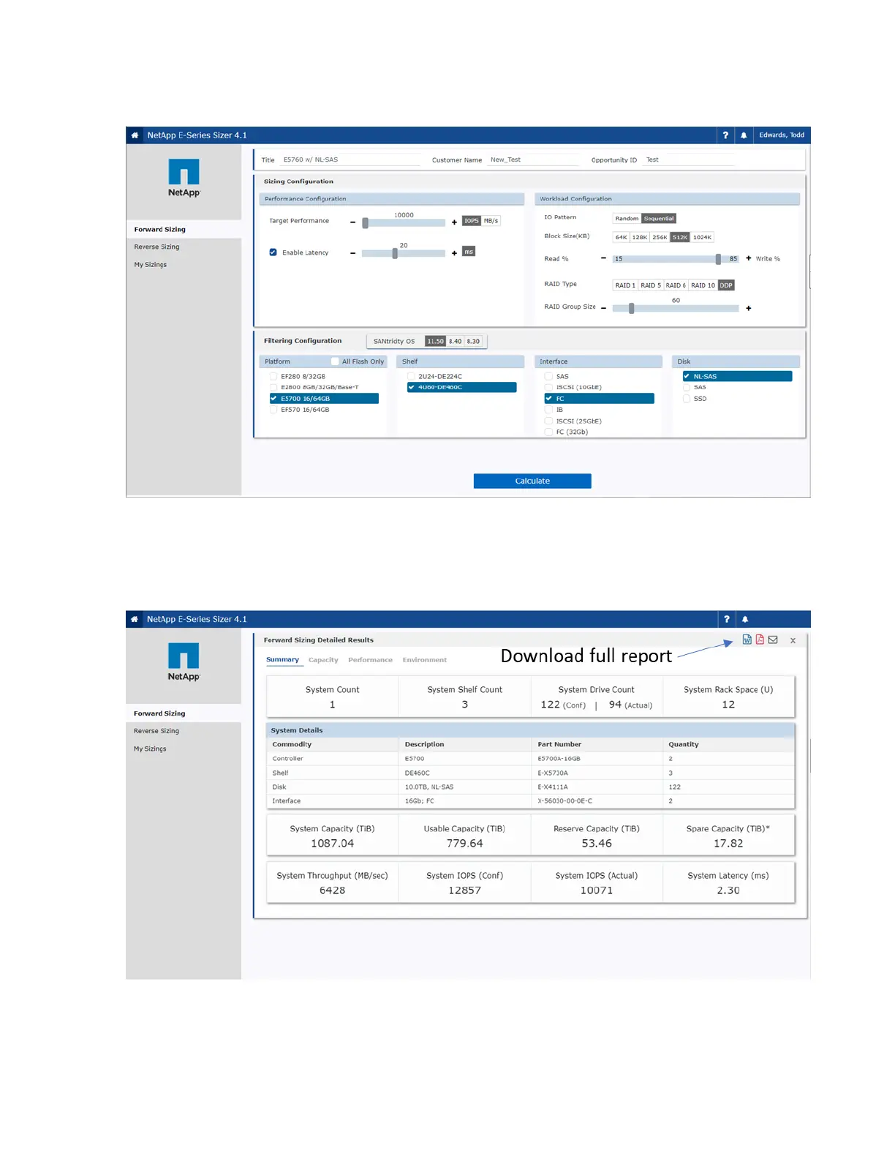
Task: Click the home icon in the lower results window
Action: (135, 619)
